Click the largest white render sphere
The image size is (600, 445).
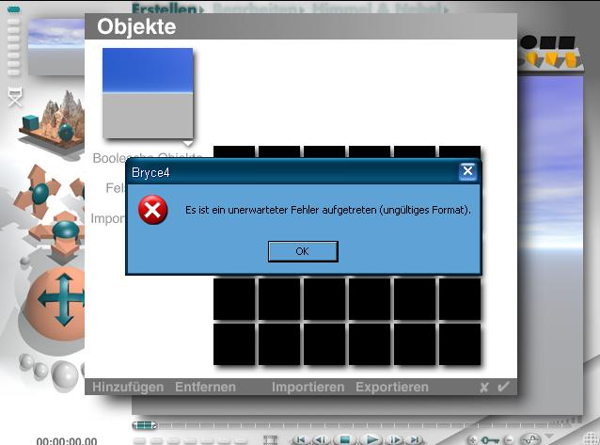pyautogui.click(x=64, y=374)
